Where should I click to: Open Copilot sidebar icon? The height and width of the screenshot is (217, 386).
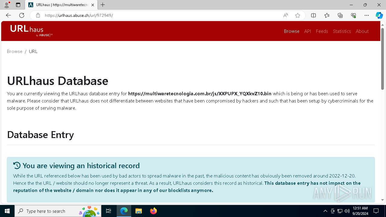coord(379,15)
